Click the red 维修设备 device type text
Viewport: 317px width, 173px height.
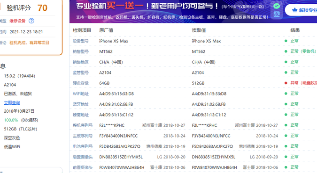point(17,21)
